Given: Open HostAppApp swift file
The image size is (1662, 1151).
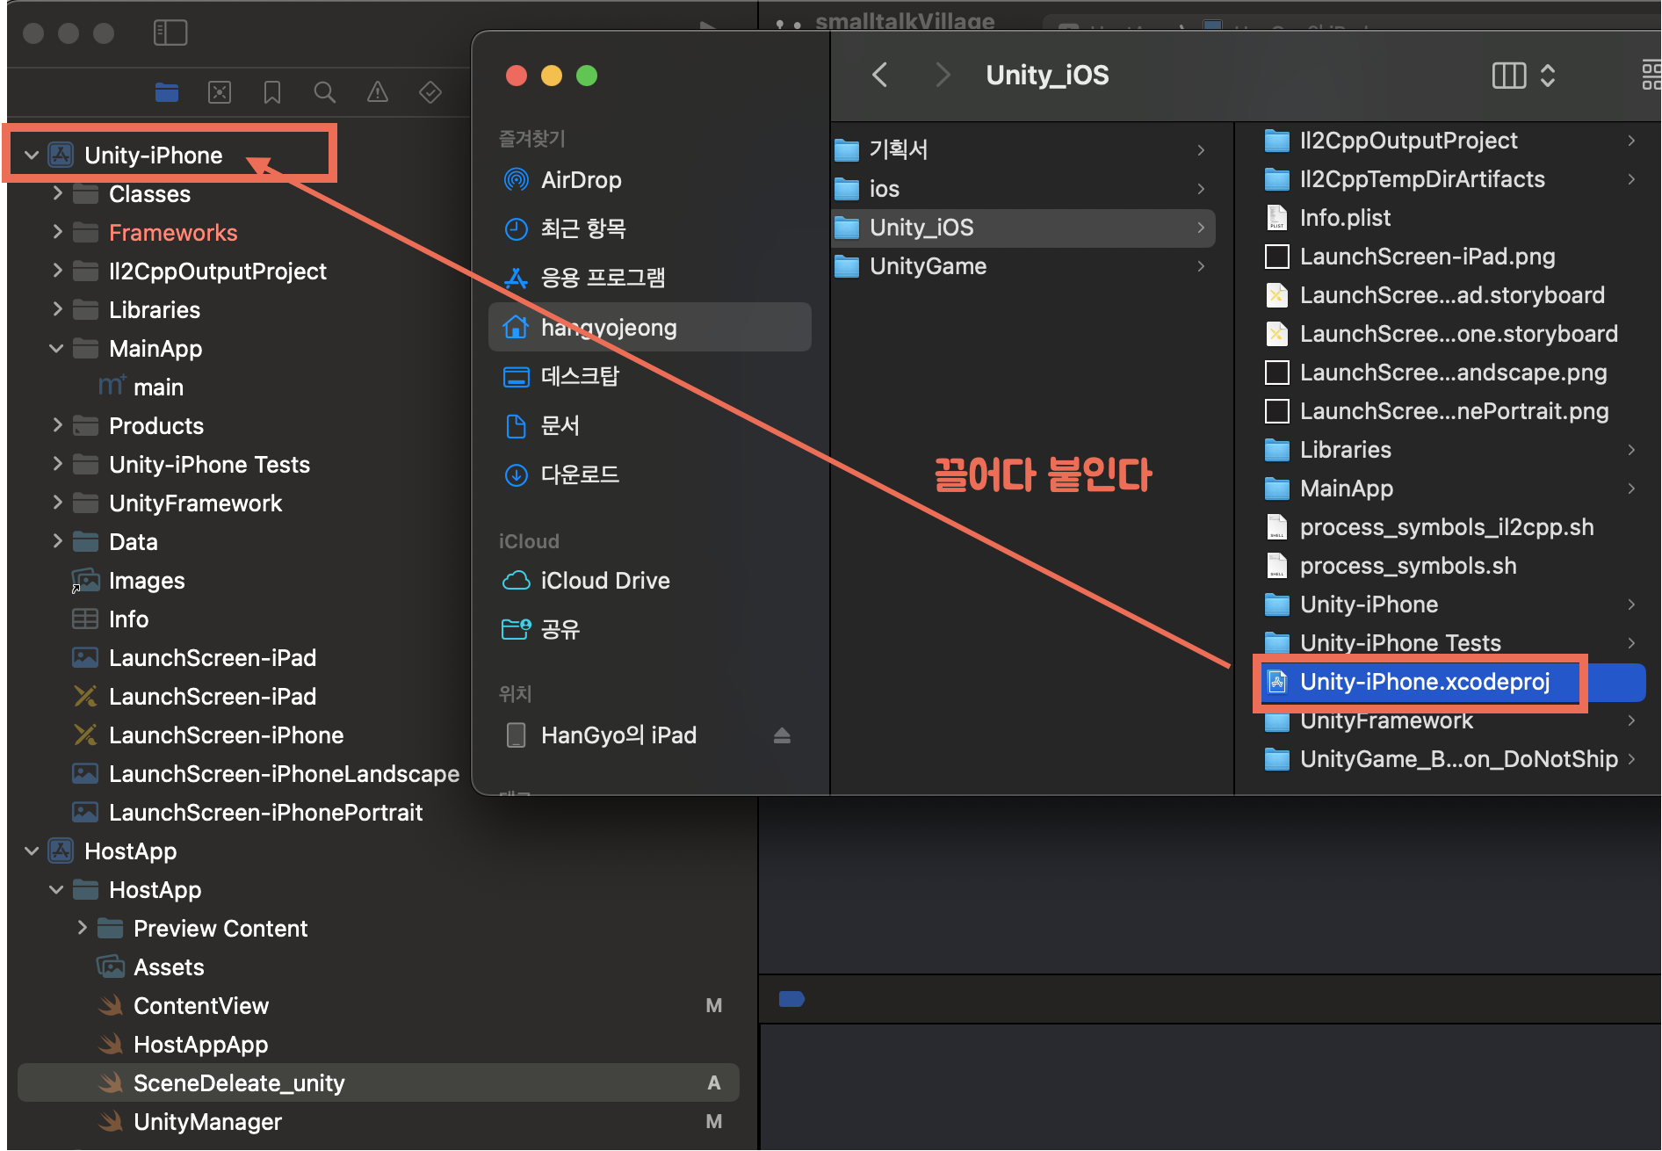Looking at the screenshot, I should 378,1045.
